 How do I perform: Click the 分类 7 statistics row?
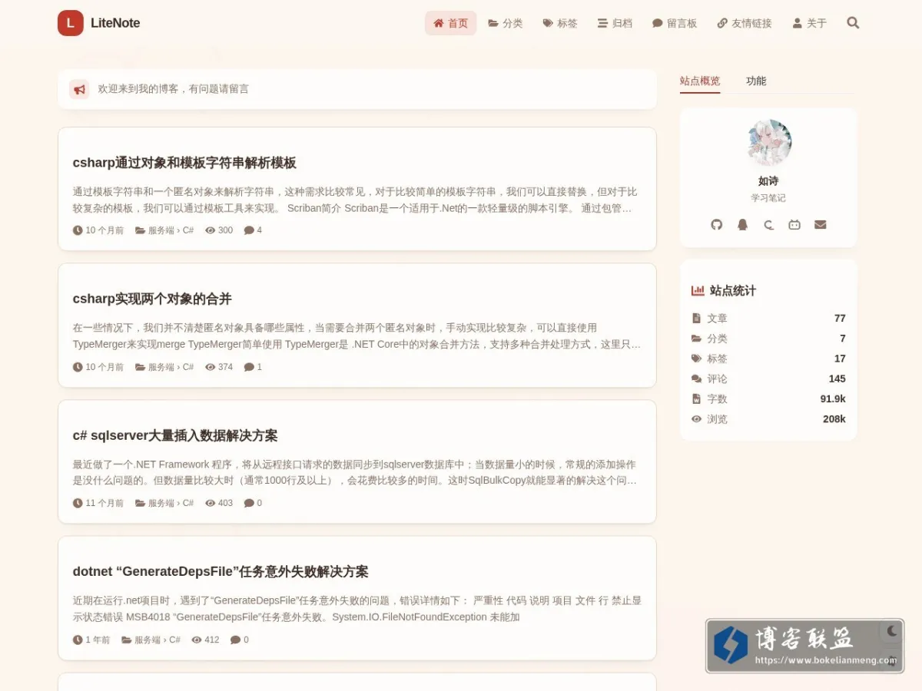click(768, 339)
